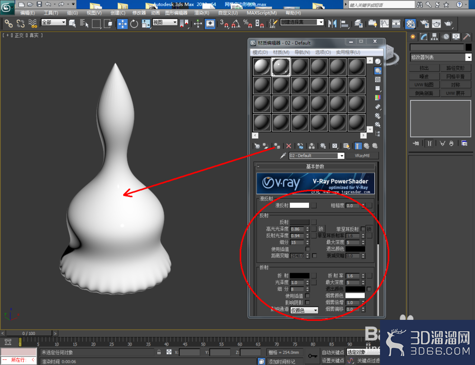Open 视图 reference coordinate dropdown

point(165,22)
